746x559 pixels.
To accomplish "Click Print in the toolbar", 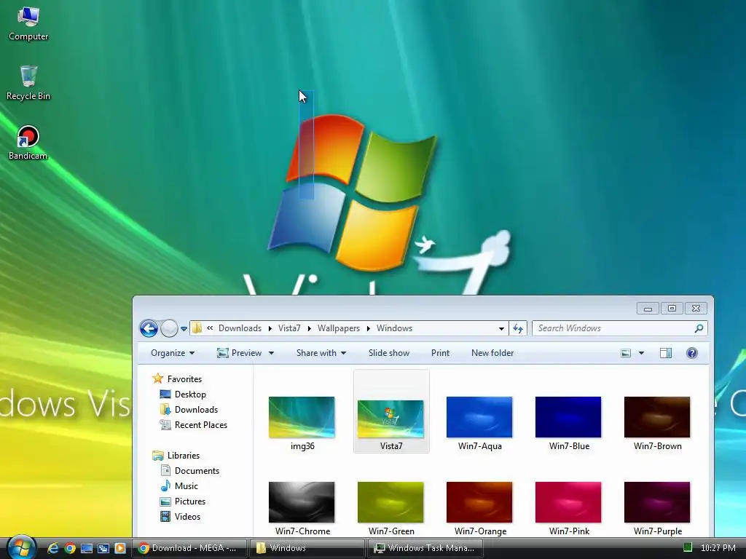I will click(x=440, y=353).
